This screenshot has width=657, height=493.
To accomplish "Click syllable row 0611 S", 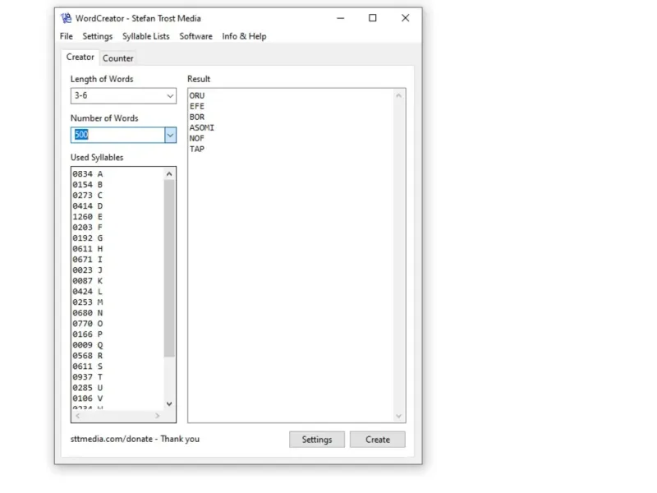I will coord(88,366).
